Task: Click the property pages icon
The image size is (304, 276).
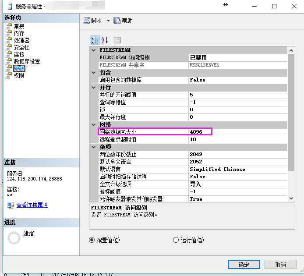Action: 117,40
